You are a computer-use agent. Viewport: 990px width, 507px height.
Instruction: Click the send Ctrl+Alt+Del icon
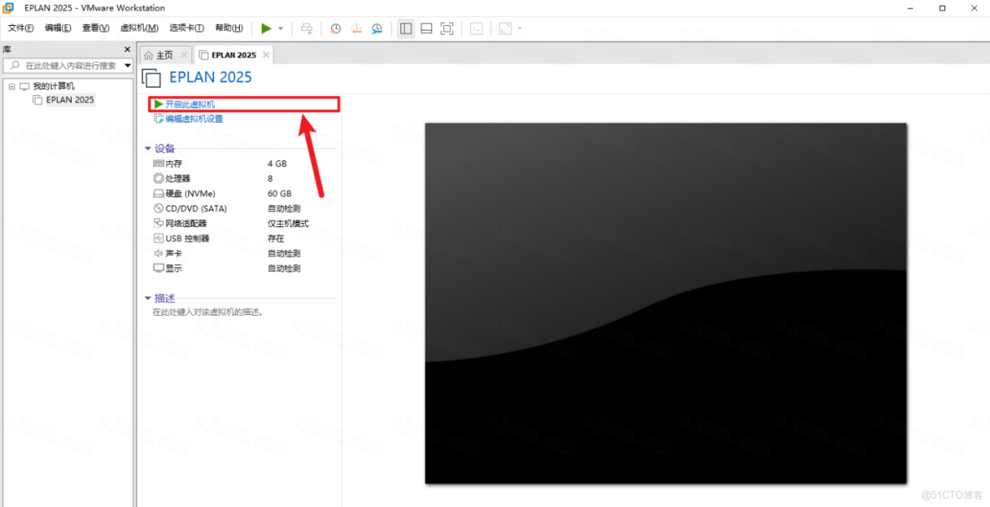(306, 28)
